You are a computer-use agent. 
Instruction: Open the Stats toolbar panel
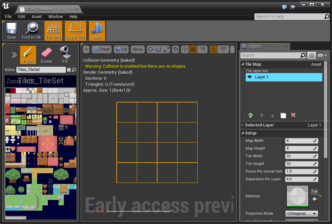(97, 31)
